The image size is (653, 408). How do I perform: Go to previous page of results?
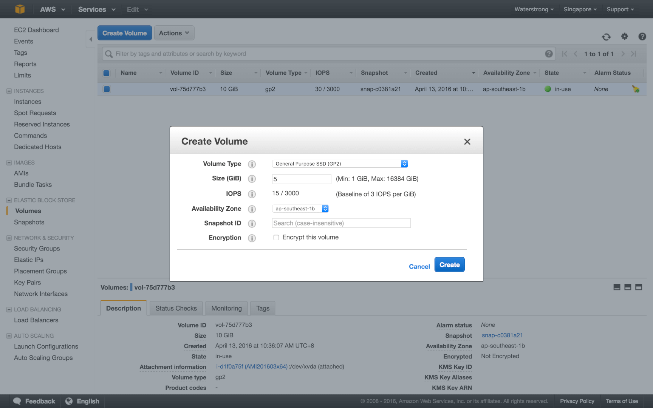576,54
